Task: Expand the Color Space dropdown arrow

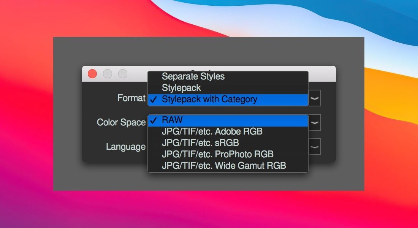Action: click(x=315, y=122)
